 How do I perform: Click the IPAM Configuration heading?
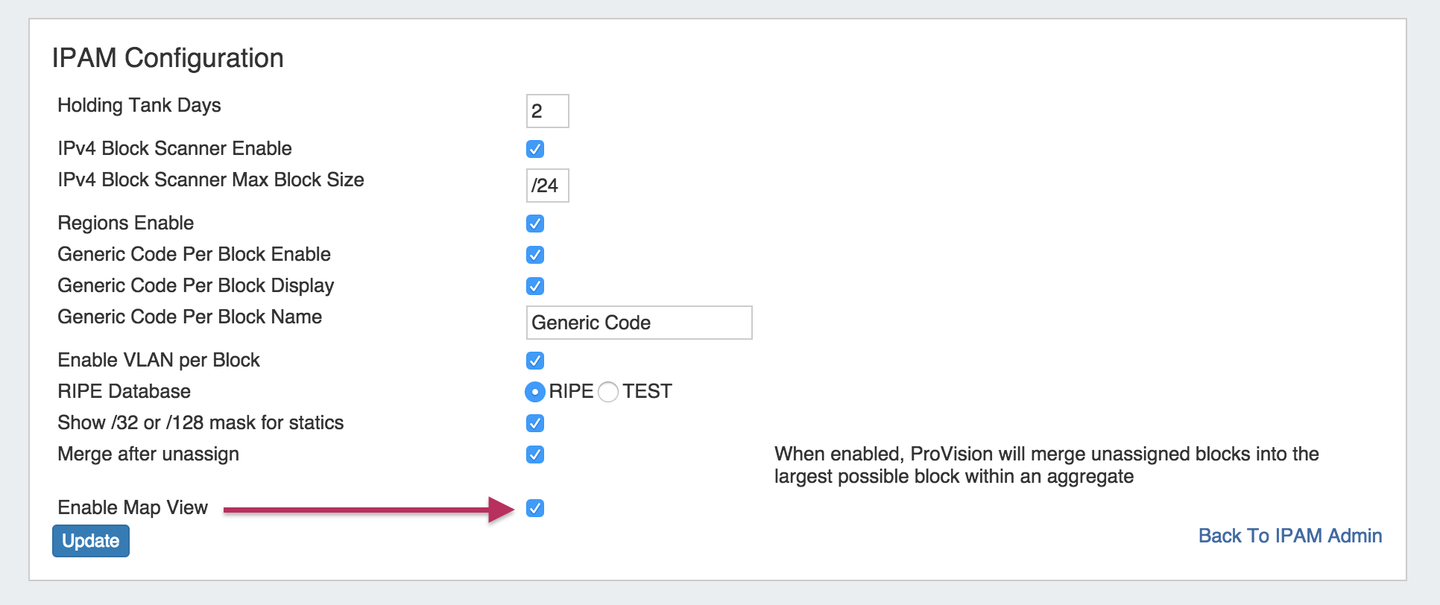(168, 58)
